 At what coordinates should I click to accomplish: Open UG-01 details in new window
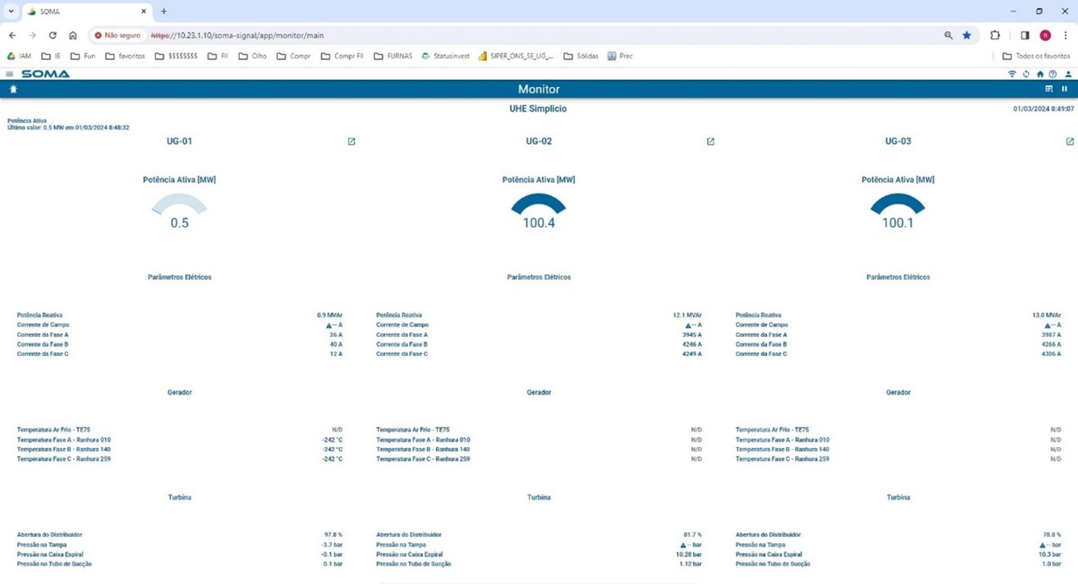pyautogui.click(x=352, y=142)
